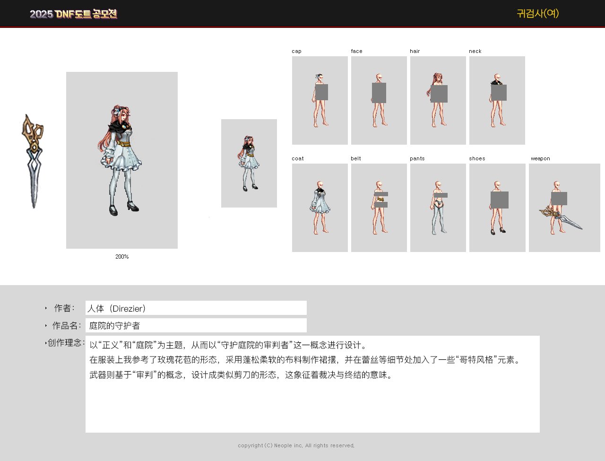
Task: Expand the 作品名 title field arrow
Action: (x=45, y=325)
